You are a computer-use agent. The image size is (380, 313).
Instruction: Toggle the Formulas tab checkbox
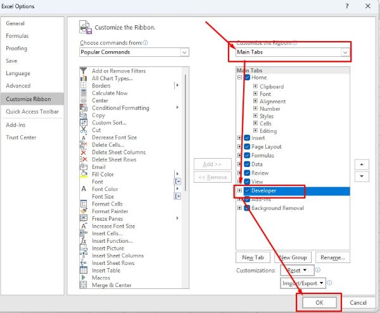(x=247, y=156)
